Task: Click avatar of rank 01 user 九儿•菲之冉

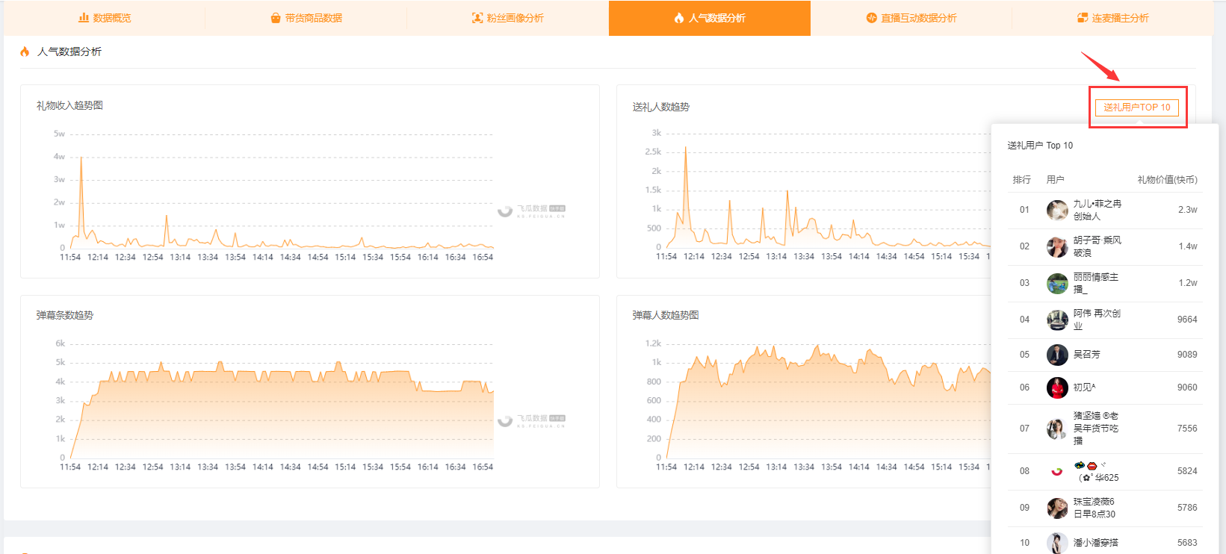Action: point(1057,210)
